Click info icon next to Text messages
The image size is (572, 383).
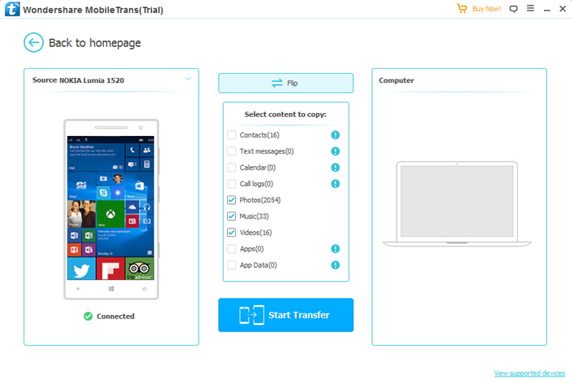tap(335, 151)
